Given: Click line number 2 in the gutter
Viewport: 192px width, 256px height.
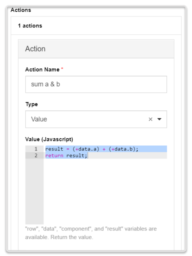Looking at the screenshot, I should [36, 156].
